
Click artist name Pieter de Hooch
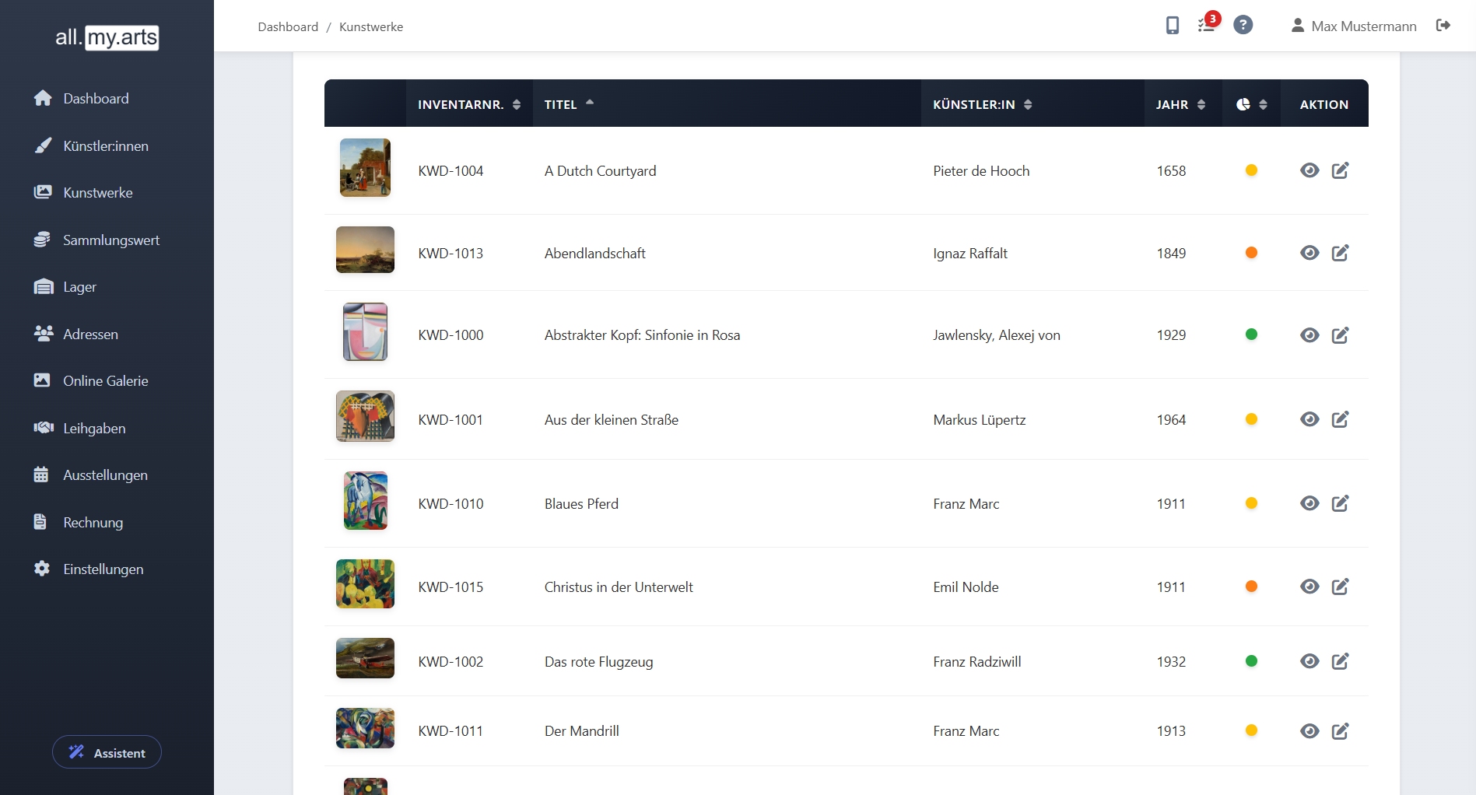pyautogui.click(x=981, y=171)
